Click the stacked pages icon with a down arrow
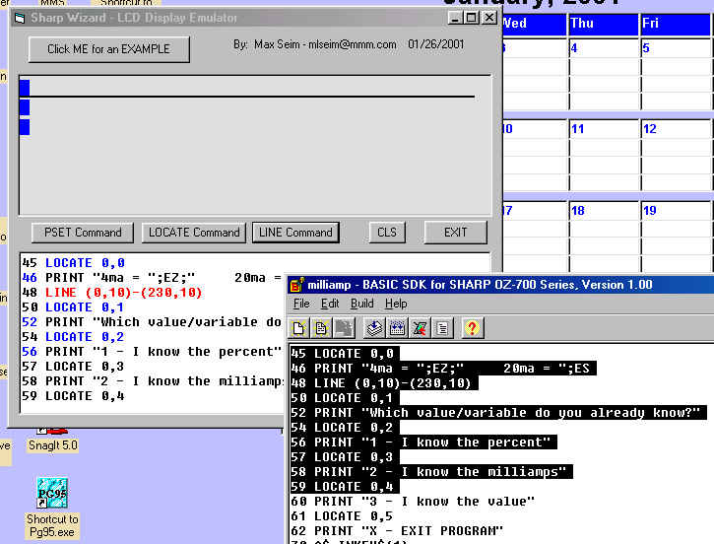Image resolution: width=714 pixels, height=544 pixels. pyautogui.click(x=373, y=328)
